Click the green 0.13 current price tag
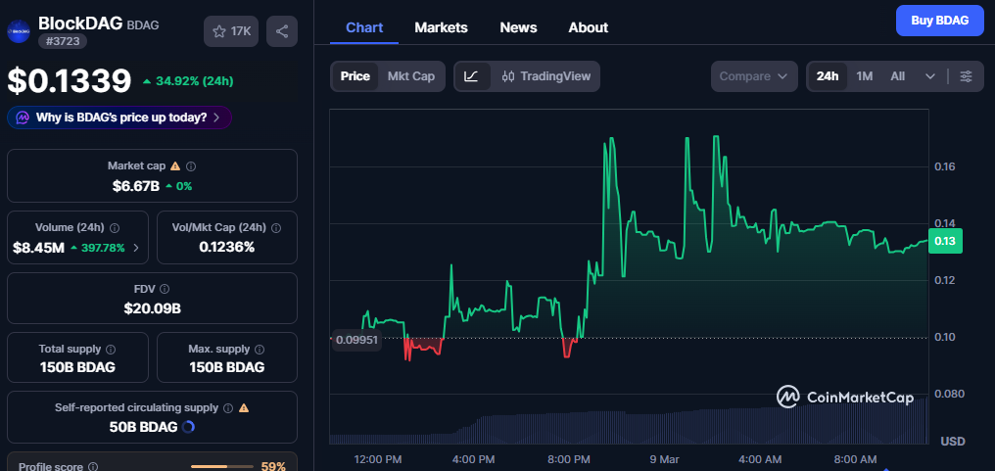The width and height of the screenshot is (995, 471). (945, 241)
